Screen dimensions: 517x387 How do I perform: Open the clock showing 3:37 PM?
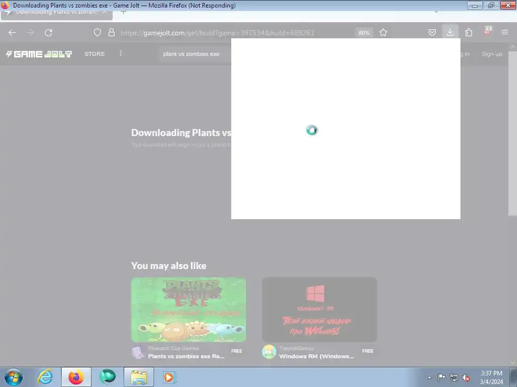(491, 377)
